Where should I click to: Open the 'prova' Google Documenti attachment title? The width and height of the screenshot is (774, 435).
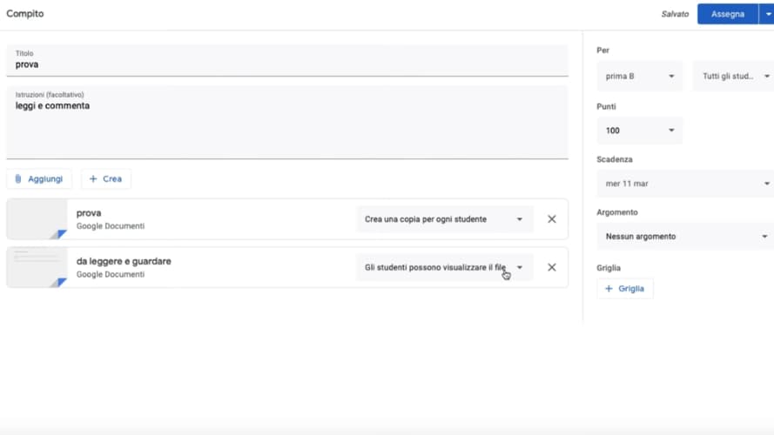(89, 213)
